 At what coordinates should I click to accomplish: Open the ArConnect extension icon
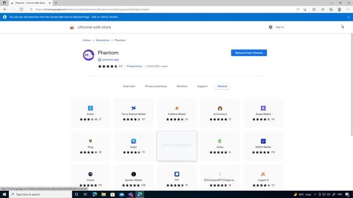pos(220,108)
